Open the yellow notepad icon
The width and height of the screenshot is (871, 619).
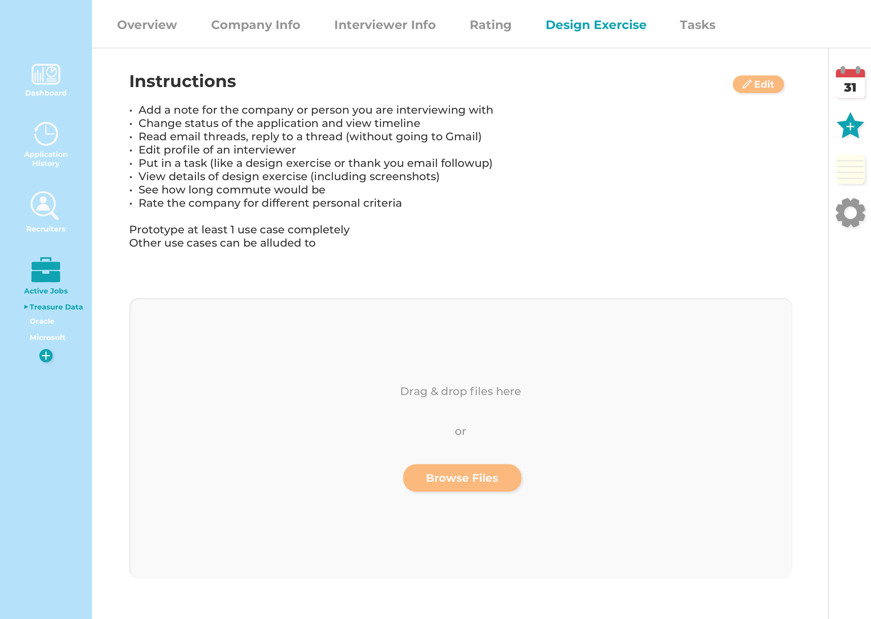[x=850, y=170]
